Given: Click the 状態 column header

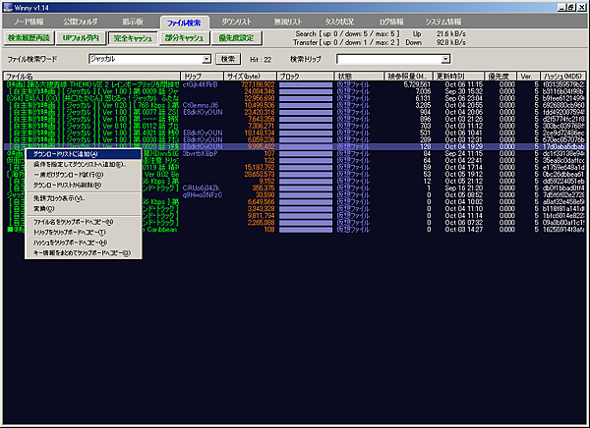Looking at the screenshot, I should [x=359, y=77].
